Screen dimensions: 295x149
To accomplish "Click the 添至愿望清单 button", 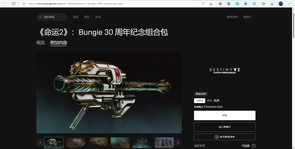I will (x=225, y=137).
